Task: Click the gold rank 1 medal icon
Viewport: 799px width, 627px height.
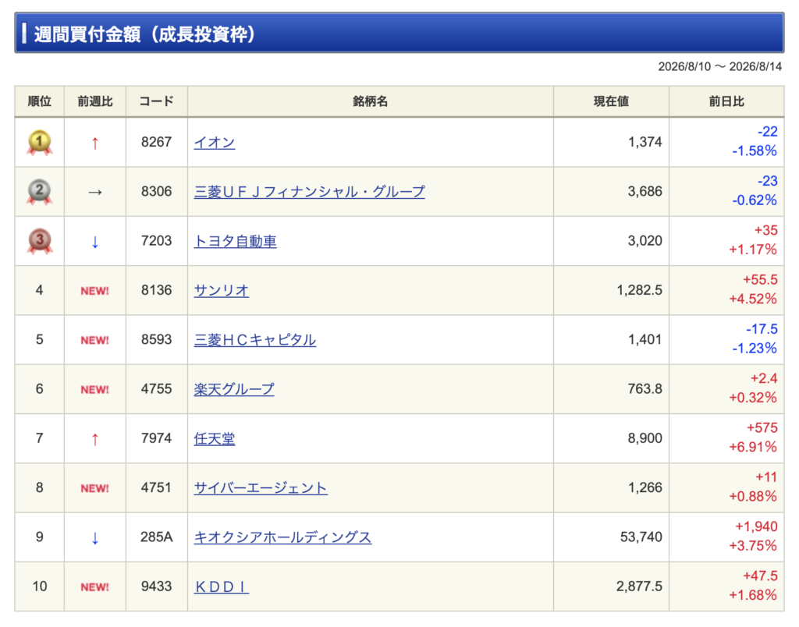Action: tap(39, 142)
